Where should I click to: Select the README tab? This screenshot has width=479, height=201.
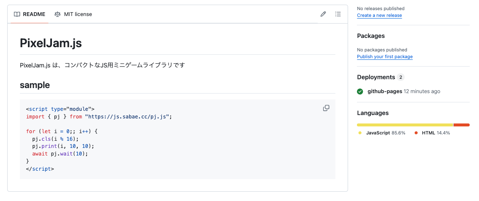(x=30, y=14)
